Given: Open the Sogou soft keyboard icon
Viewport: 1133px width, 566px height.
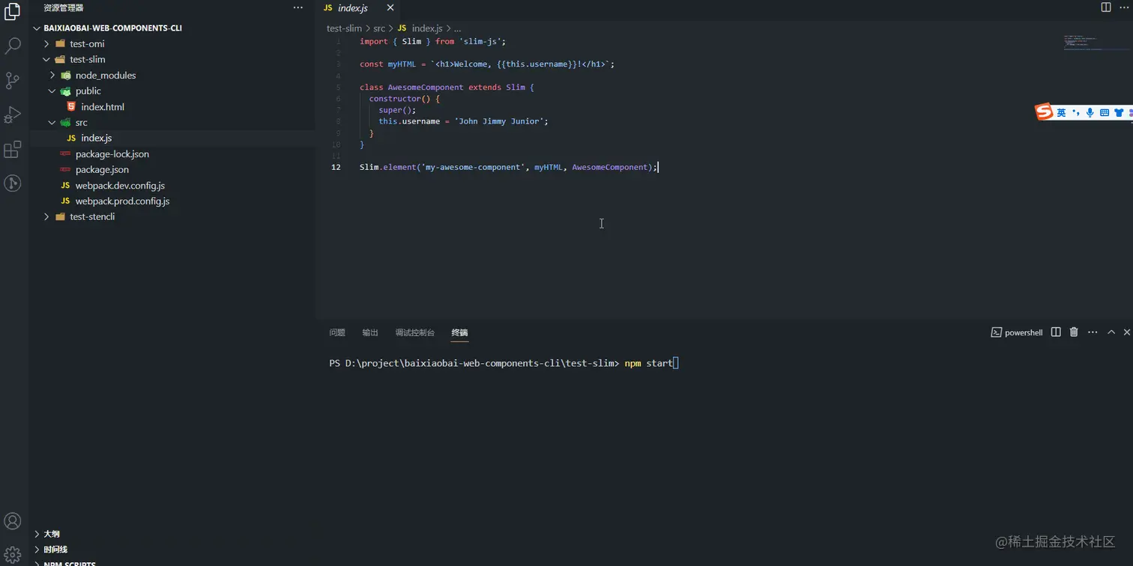Looking at the screenshot, I should 1105,112.
